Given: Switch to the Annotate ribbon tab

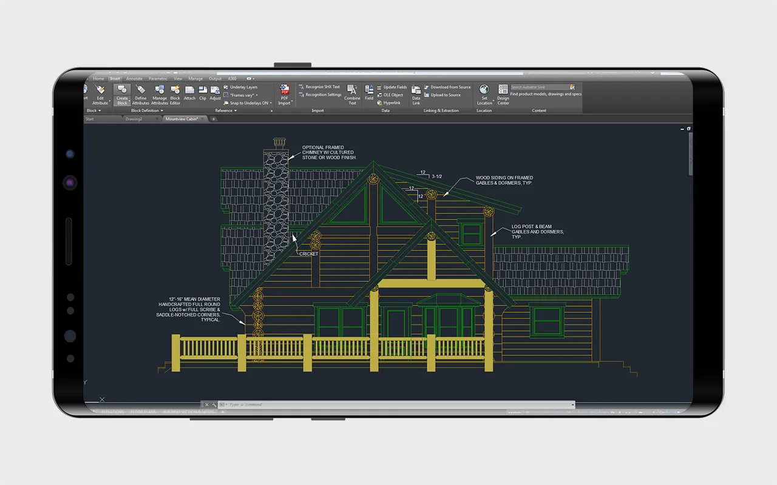Looking at the screenshot, I should tap(134, 78).
